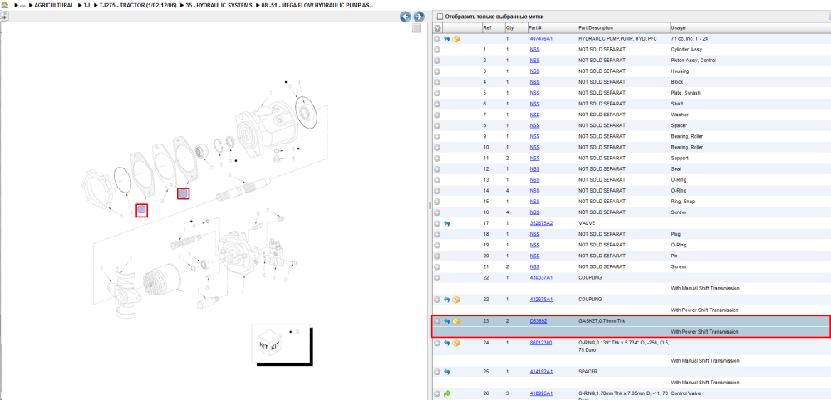The width and height of the screenshot is (831, 400).
Task: Open part link 432675A1
Action: coord(541,300)
